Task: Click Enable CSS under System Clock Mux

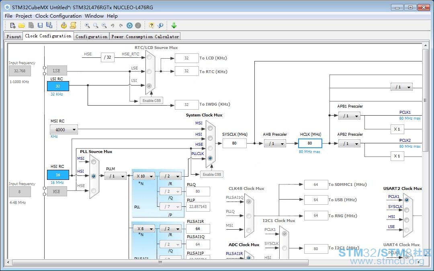Action: point(212,174)
